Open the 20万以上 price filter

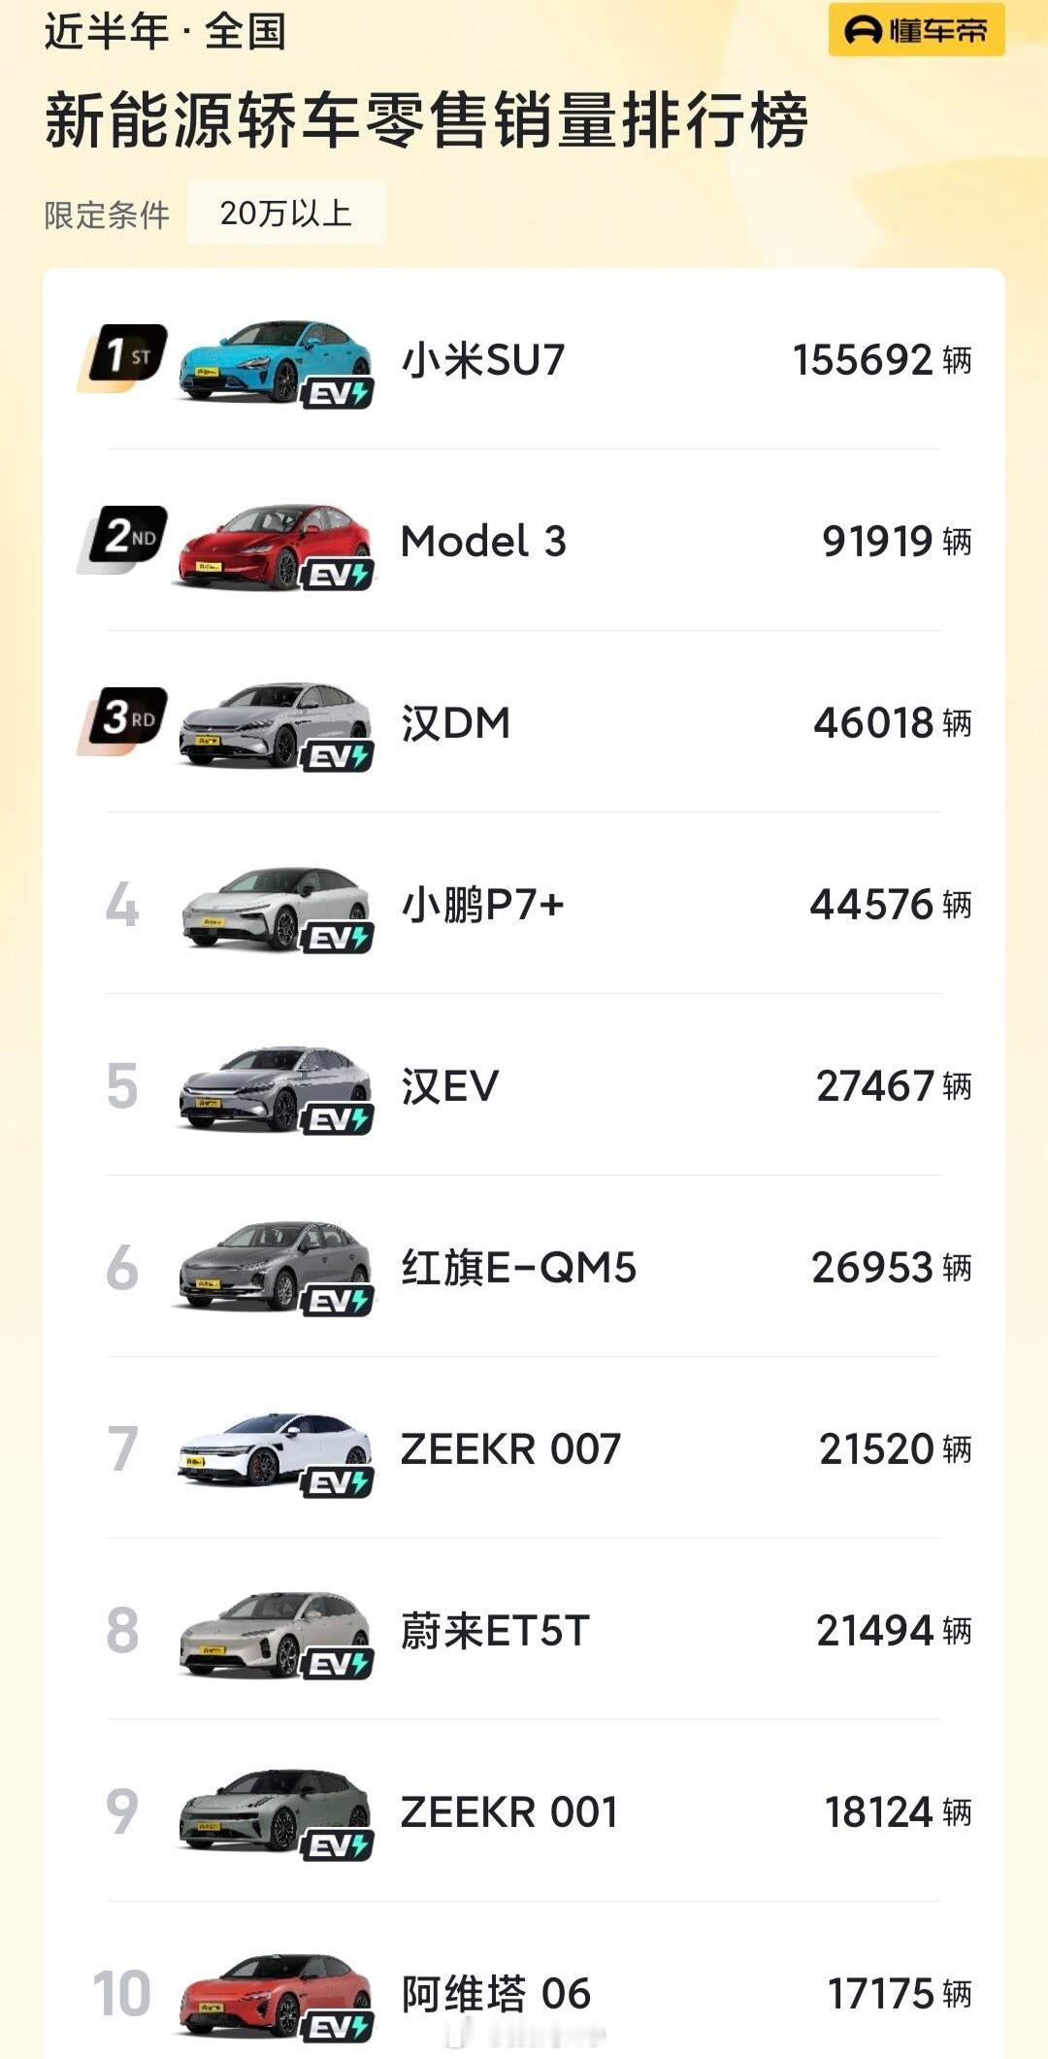(x=286, y=213)
